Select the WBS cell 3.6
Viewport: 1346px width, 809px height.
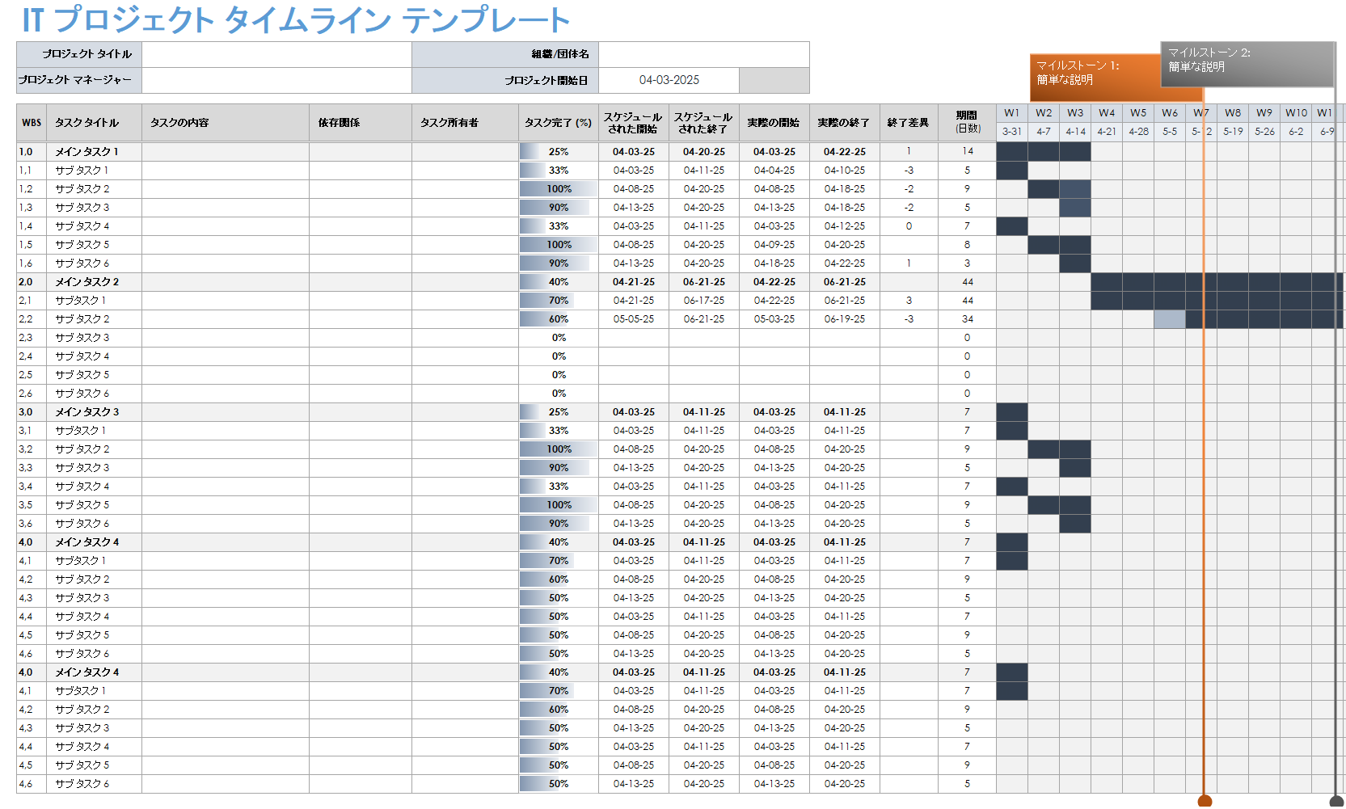[32, 523]
